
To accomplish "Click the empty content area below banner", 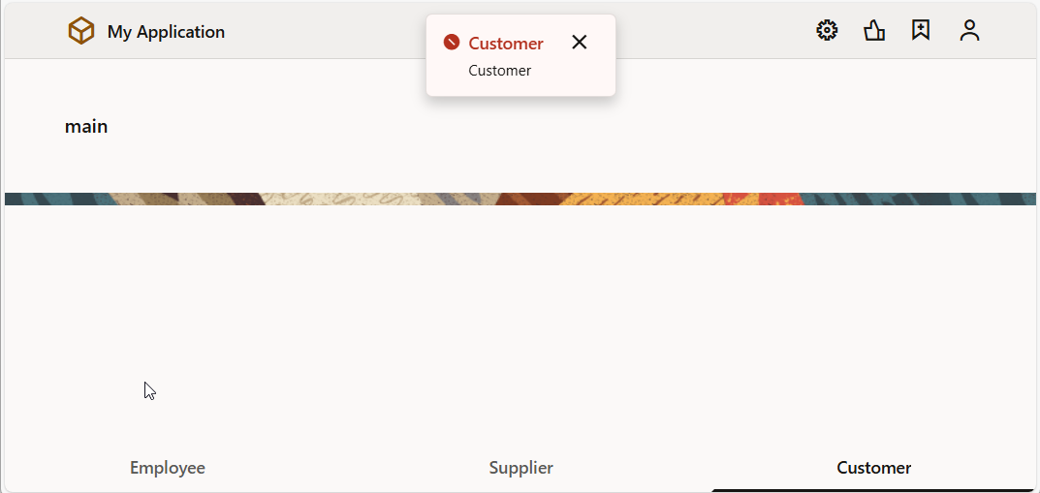I will click(x=520, y=320).
